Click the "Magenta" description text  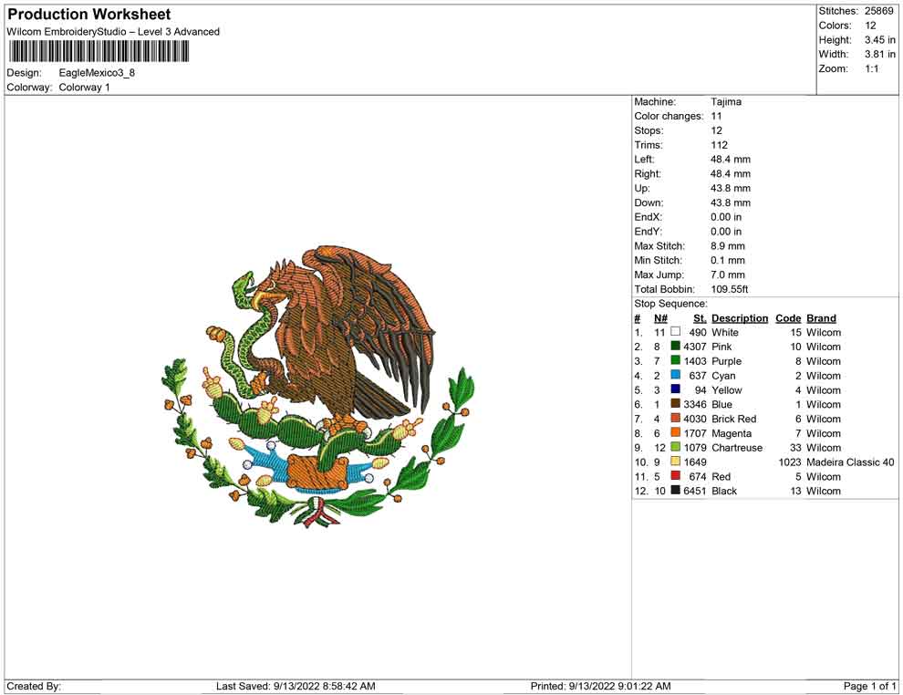click(732, 433)
